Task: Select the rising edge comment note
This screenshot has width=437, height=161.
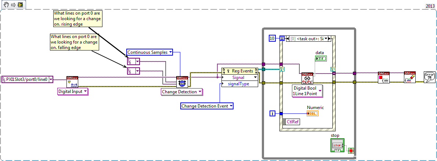Action: pos(77,19)
